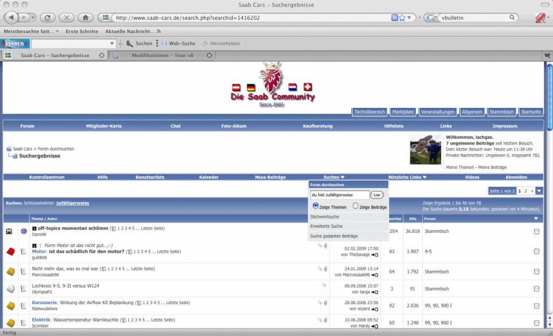Click the Swiss flag icon in the header
This screenshot has height=336, width=553.
click(x=308, y=87)
